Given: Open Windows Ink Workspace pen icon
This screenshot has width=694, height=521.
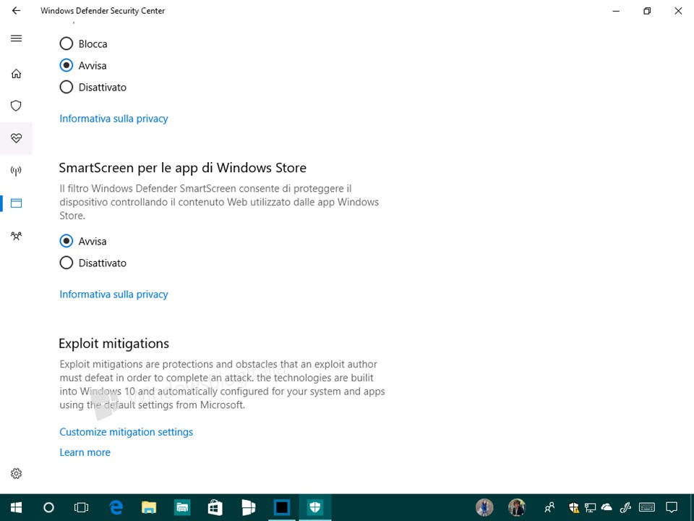Looking at the screenshot, I should click(x=625, y=508).
